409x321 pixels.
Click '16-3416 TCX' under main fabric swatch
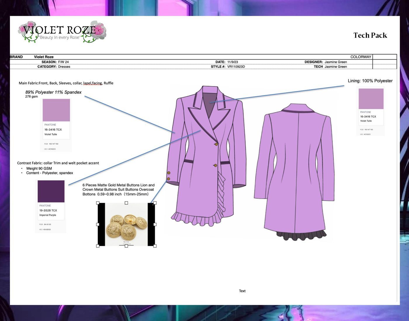click(x=53, y=130)
